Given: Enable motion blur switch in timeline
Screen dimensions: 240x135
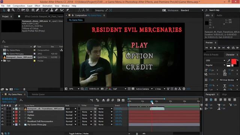Looking at the screenshot, I should click(x=112, y=100).
